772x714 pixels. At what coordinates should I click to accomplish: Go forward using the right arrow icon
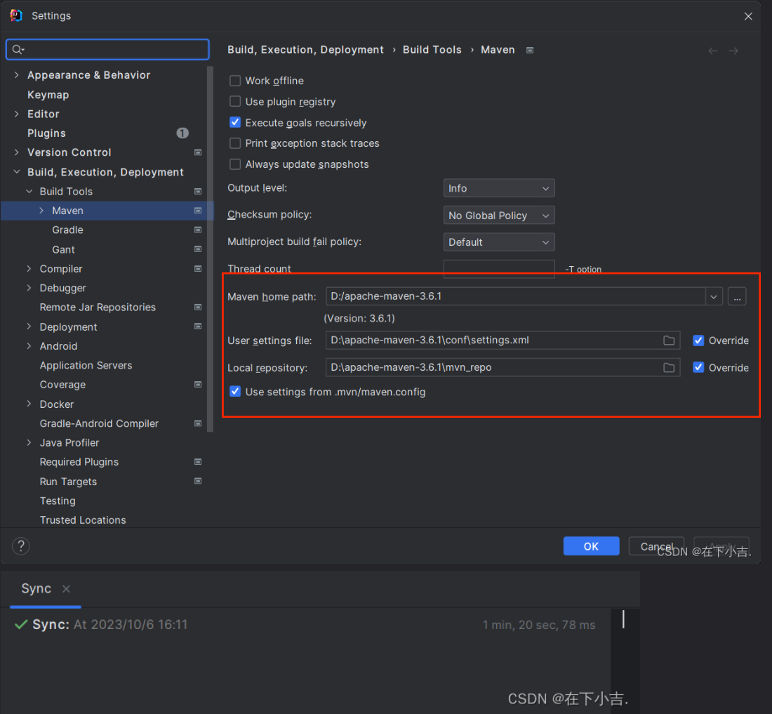tap(733, 51)
